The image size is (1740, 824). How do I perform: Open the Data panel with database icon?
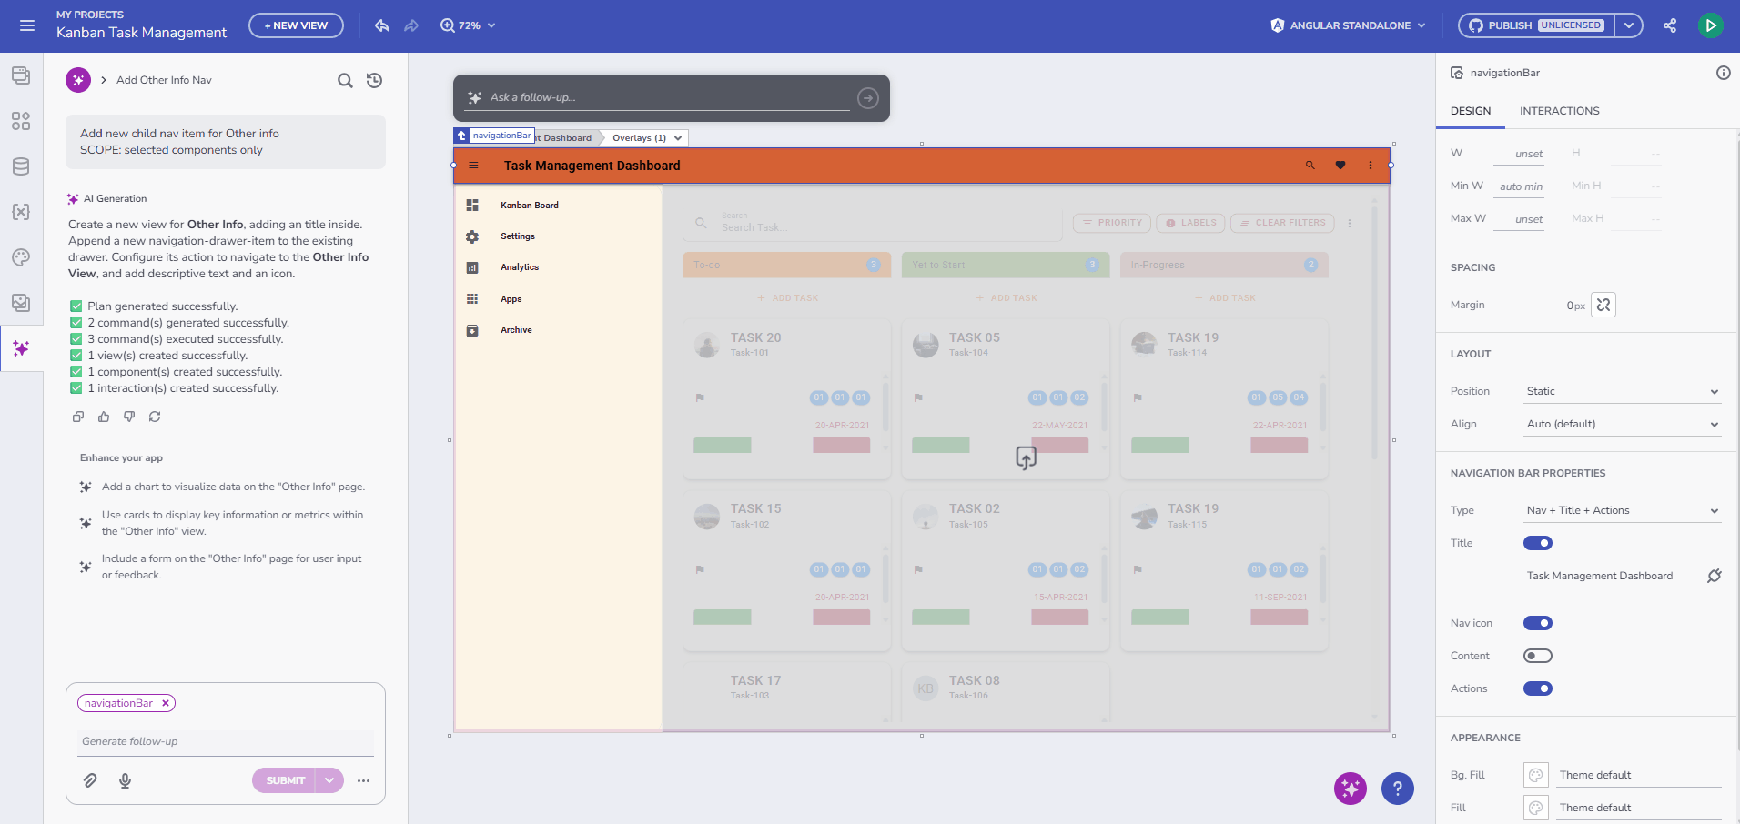pyautogui.click(x=20, y=166)
